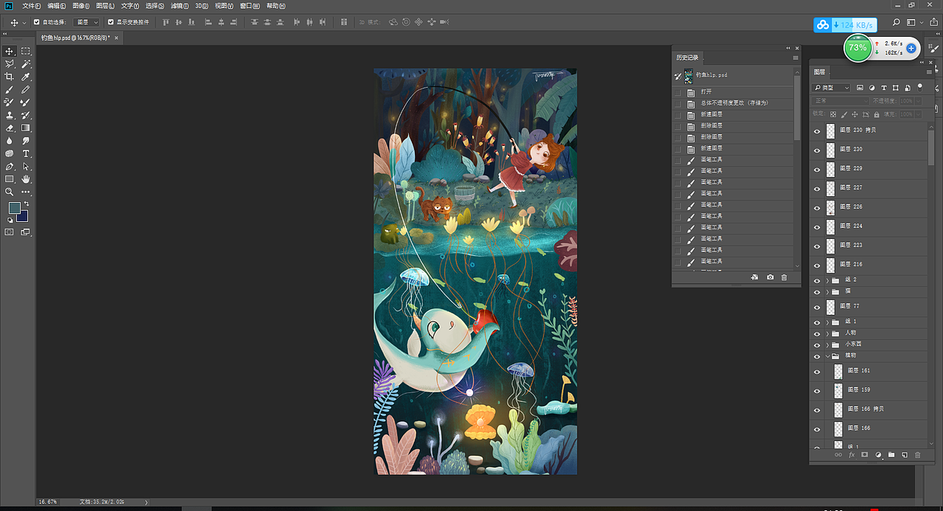This screenshot has height=511, width=943.
Task: Select the Pencil tool
Action: coord(26,89)
